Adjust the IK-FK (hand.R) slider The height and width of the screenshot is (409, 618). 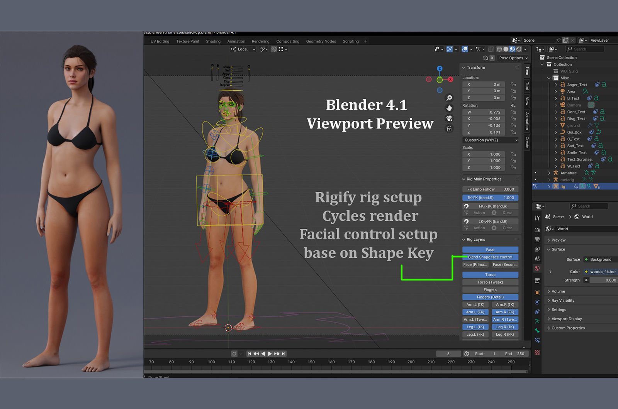coord(490,198)
